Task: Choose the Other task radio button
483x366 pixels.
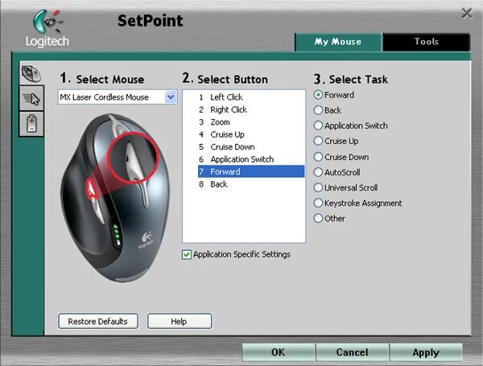Action: [318, 218]
